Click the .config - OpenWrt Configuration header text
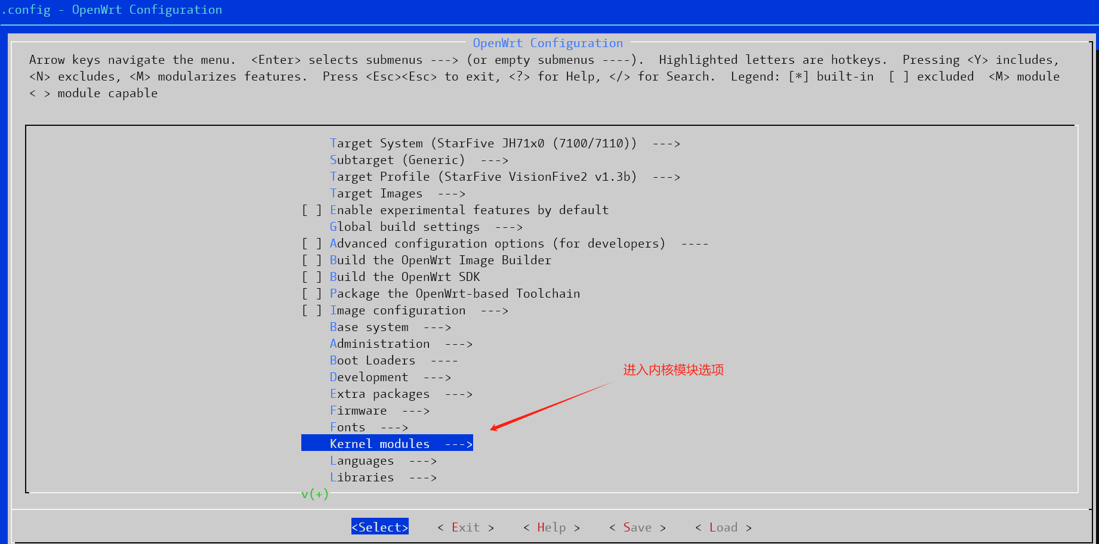This screenshot has width=1099, height=544. point(112,10)
